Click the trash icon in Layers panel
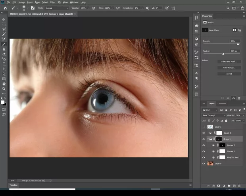This screenshot has width=246, height=196. 239,186
